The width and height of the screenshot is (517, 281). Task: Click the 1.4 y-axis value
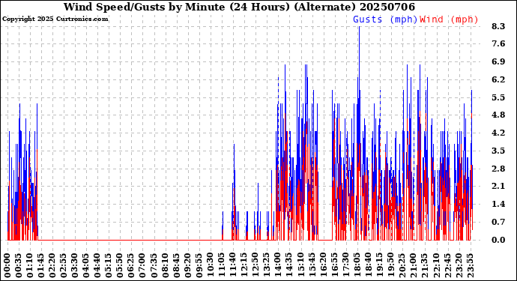pyautogui.click(x=498, y=204)
